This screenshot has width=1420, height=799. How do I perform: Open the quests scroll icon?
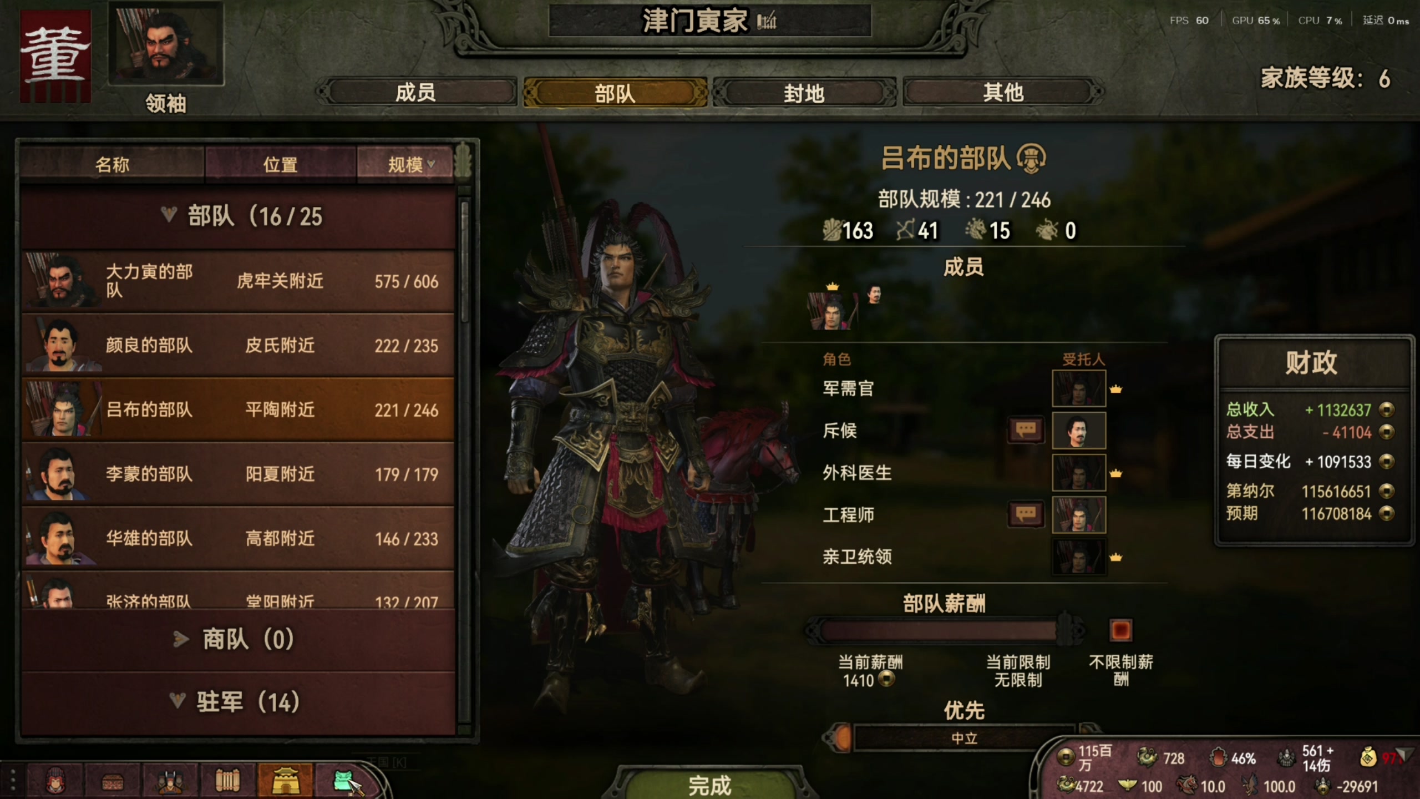point(227,781)
